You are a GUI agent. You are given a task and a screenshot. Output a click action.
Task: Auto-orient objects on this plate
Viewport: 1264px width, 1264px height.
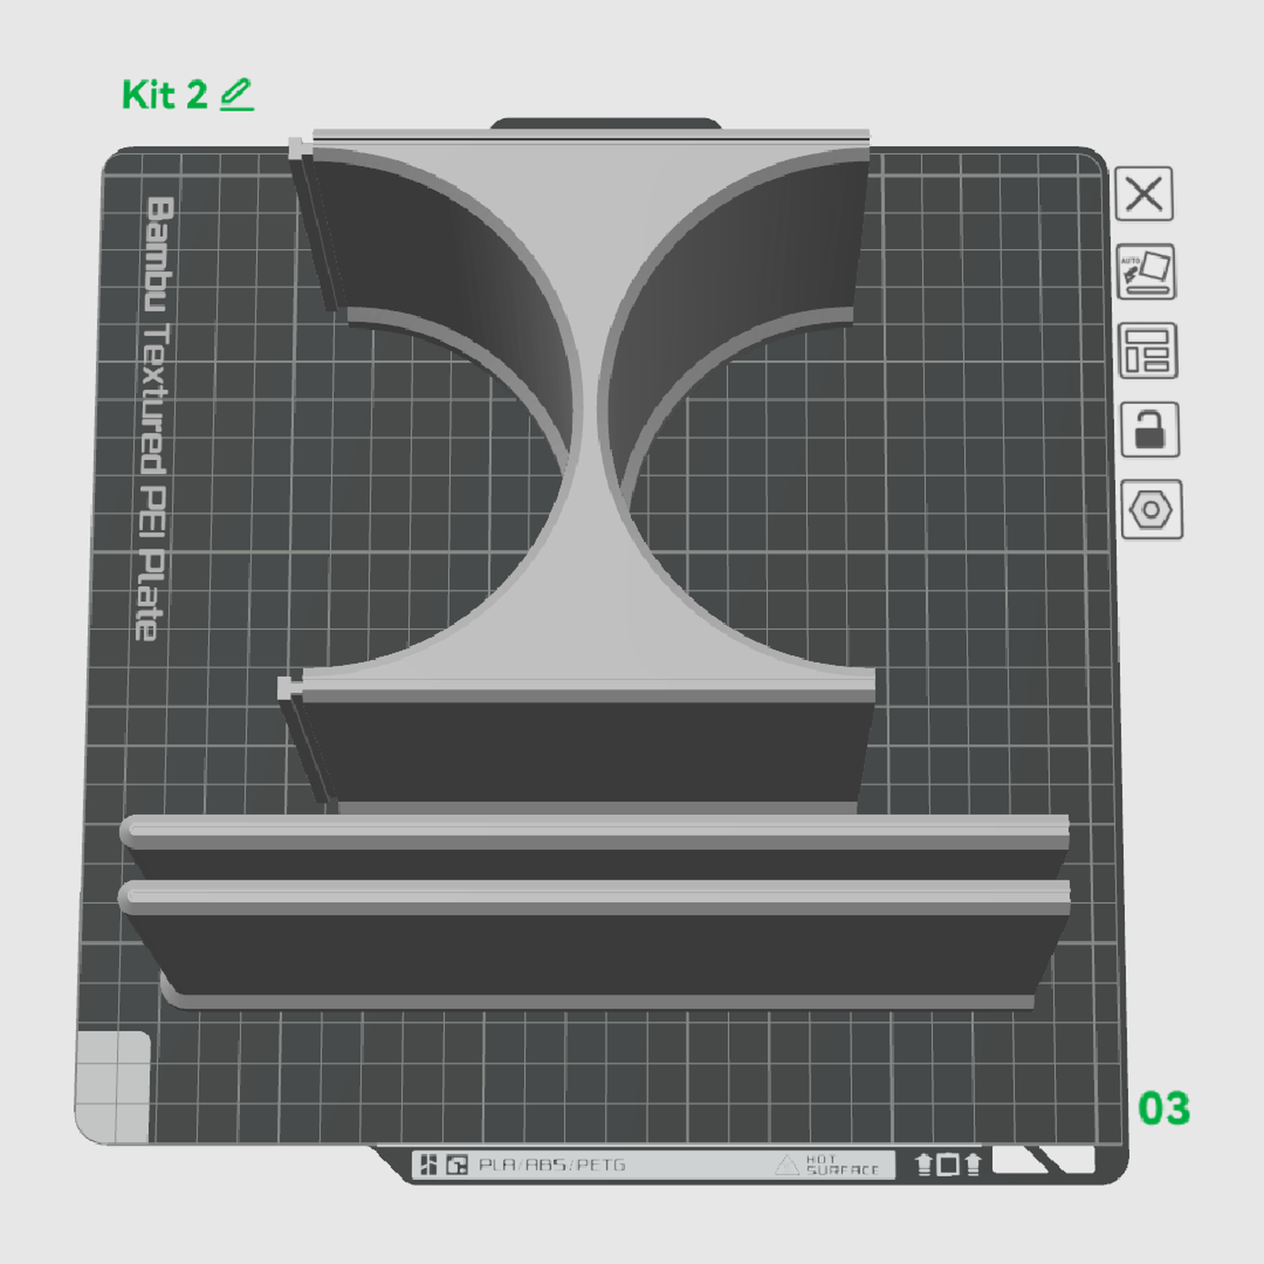tap(1146, 271)
